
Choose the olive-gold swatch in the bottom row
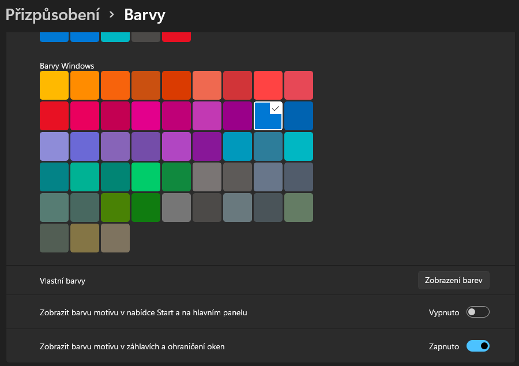pyautogui.click(x=84, y=238)
